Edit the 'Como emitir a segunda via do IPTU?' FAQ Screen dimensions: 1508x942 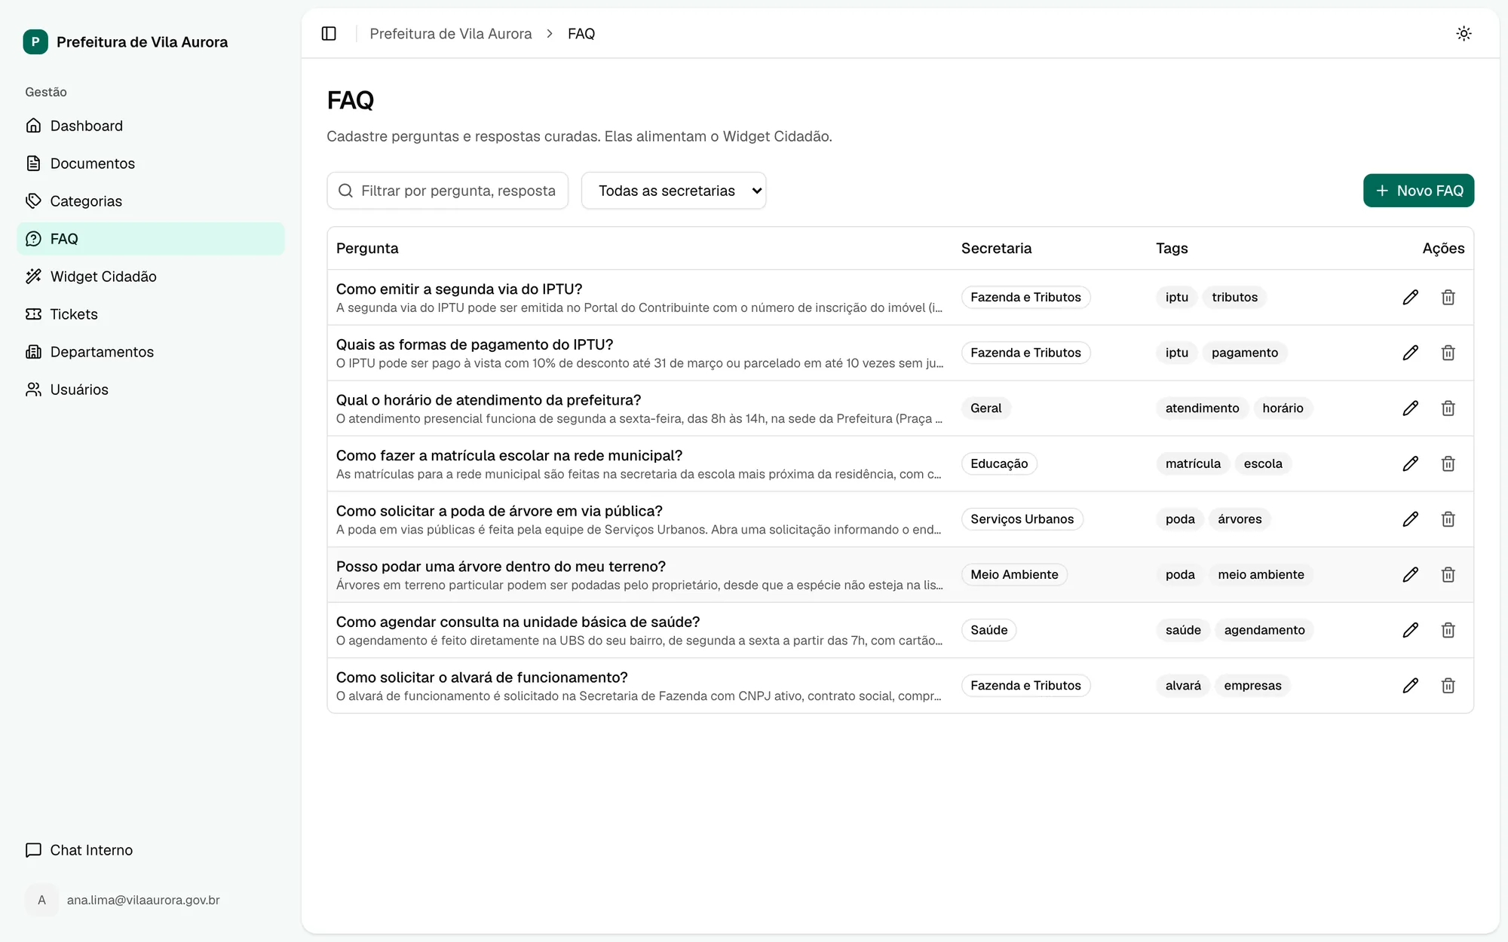1410,297
